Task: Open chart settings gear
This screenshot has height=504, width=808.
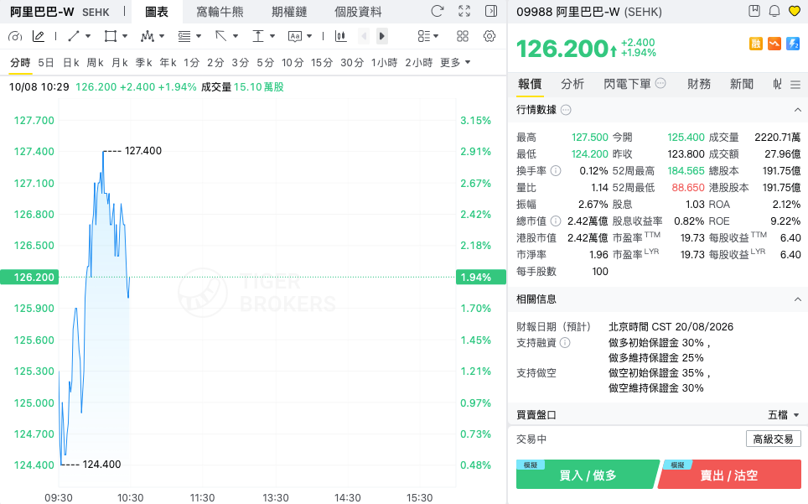Action: click(489, 36)
